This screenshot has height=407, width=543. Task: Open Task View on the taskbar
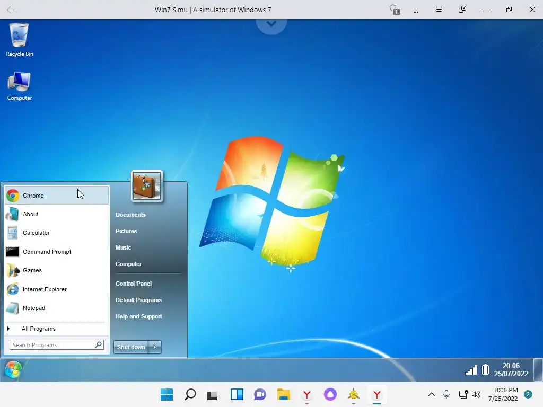pos(213,395)
